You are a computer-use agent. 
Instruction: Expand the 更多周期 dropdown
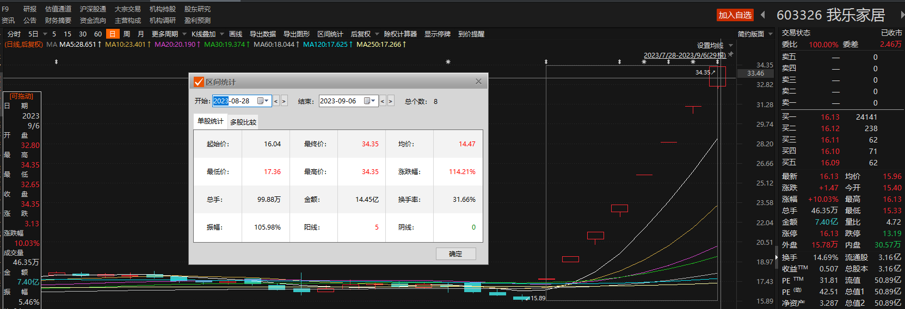[x=169, y=34]
